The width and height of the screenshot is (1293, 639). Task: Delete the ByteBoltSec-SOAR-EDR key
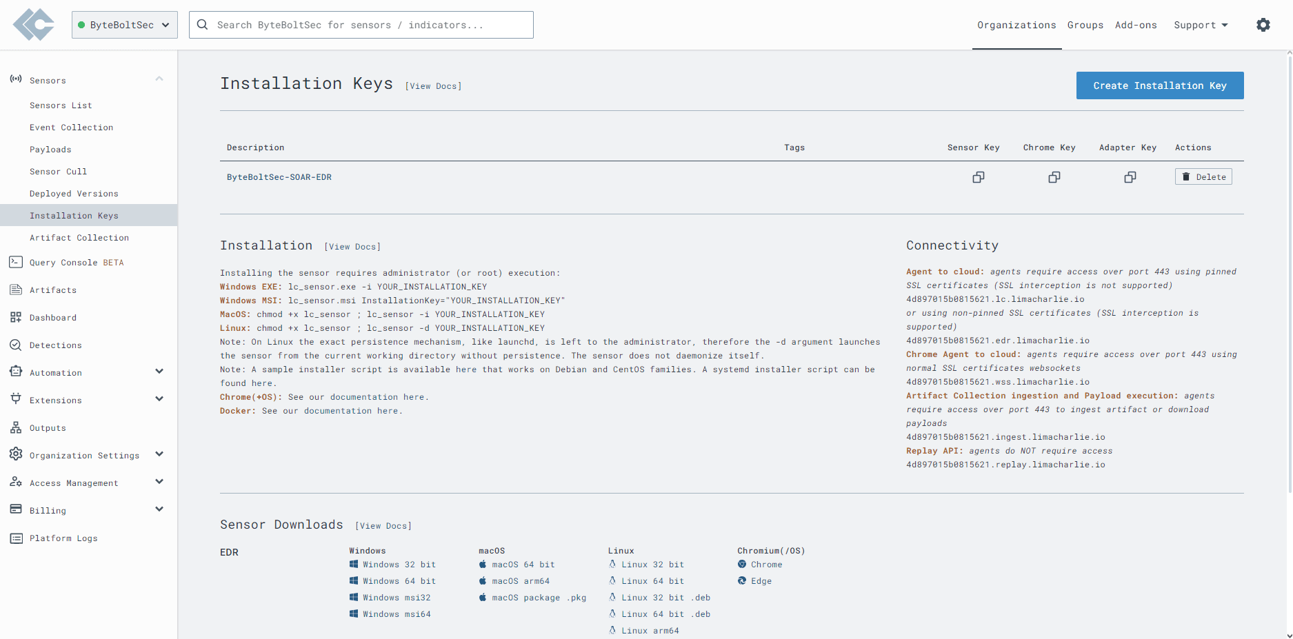coord(1203,177)
